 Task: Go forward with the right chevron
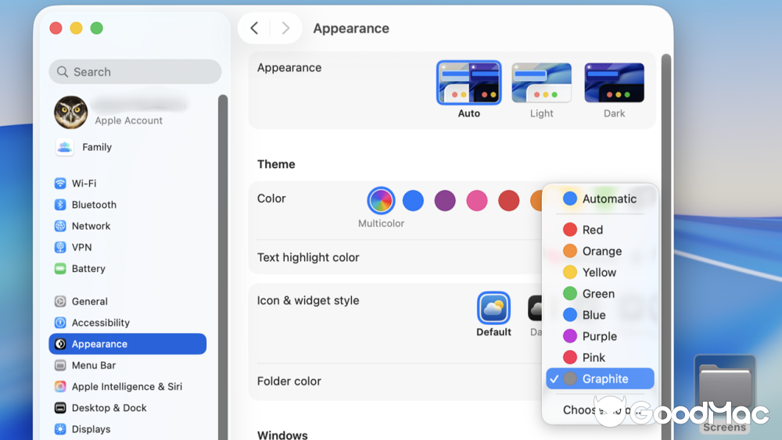[x=285, y=28]
